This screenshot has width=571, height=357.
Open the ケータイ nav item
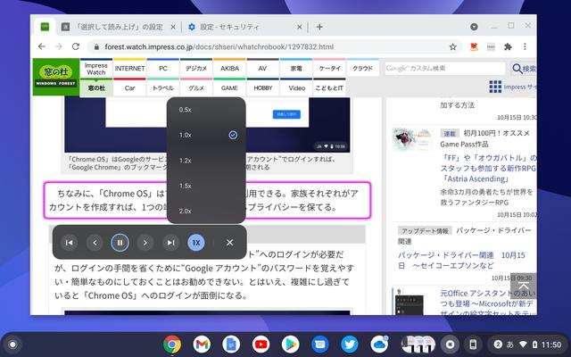point(329,69)
